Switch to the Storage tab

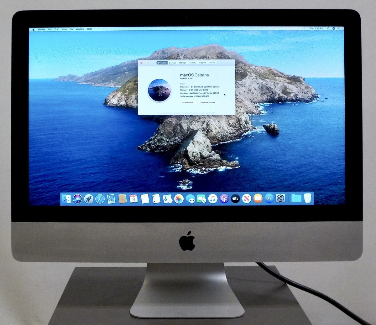point(182,63)
